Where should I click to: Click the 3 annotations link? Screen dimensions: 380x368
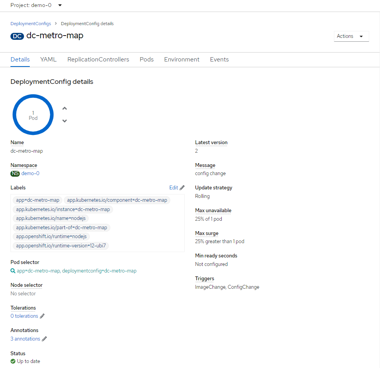25,339
